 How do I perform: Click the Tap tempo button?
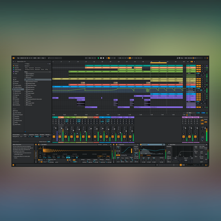[18, 58]
